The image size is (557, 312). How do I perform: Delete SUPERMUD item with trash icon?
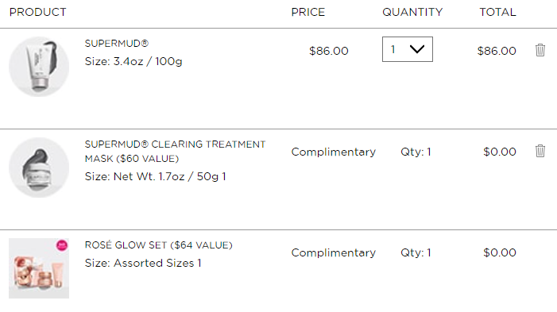pyautogui.click(x=540, y=50)
